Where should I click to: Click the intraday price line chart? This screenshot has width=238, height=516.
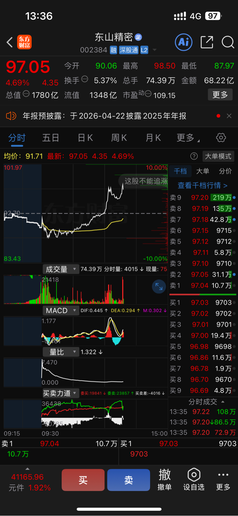pyautogui.click(x=86, y=213)
